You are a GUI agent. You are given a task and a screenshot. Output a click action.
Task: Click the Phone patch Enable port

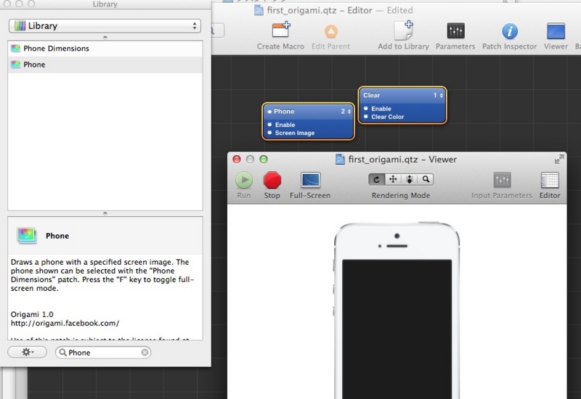[x=269, y=125]
